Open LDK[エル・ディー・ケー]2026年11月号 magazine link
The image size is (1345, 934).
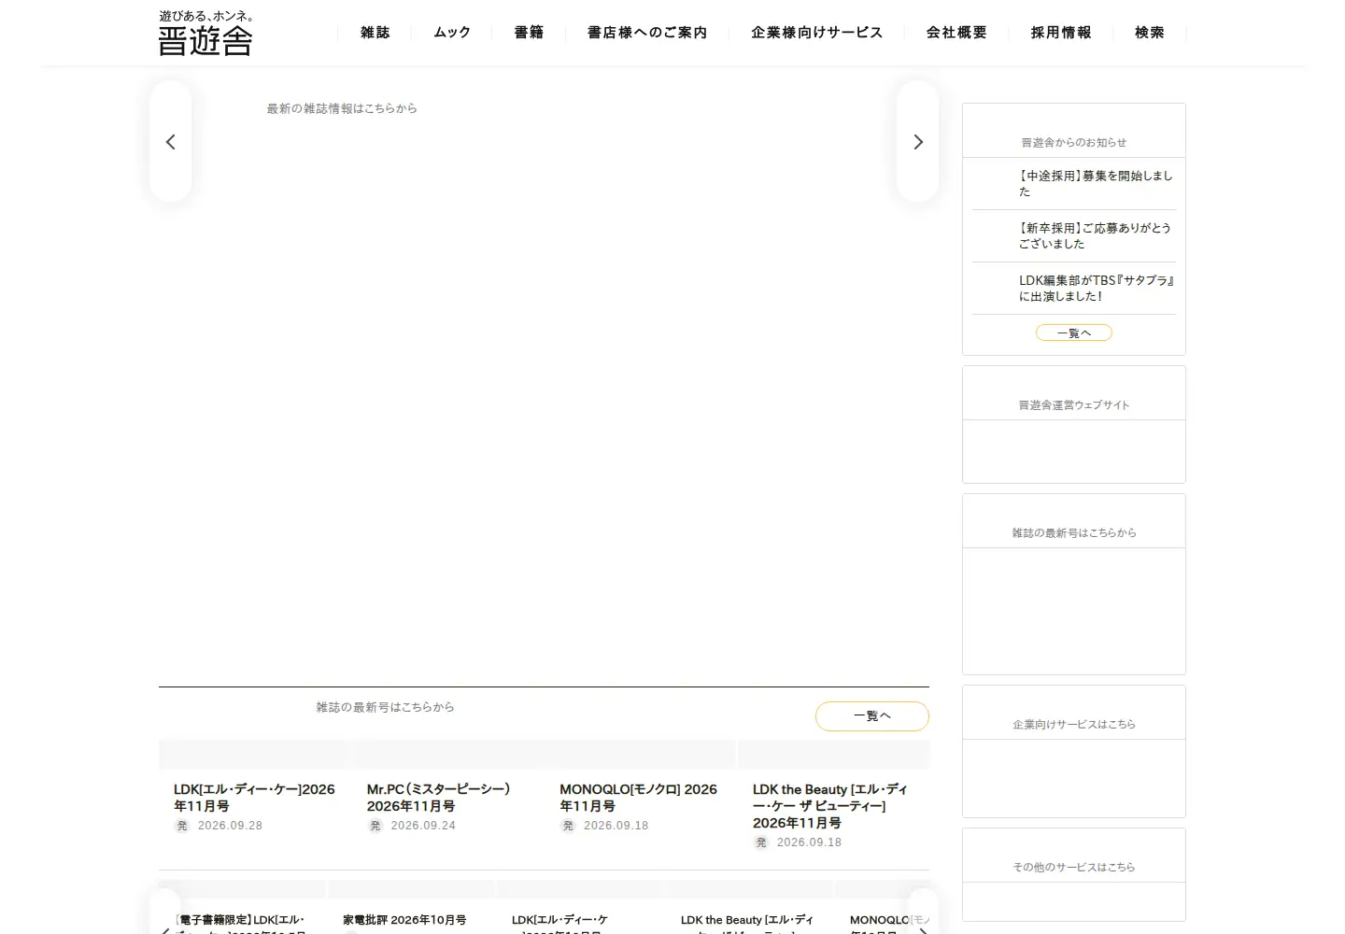click(x=254, y=798)
